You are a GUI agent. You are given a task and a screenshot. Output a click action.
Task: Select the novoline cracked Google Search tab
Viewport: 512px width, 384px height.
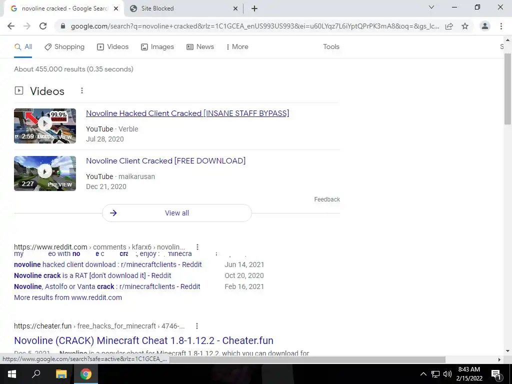(63, 9)
